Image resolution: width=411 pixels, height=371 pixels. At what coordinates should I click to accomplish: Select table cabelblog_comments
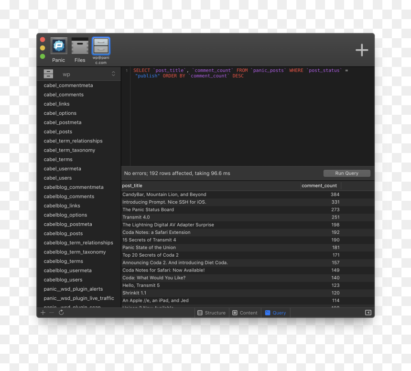(79, 196)
